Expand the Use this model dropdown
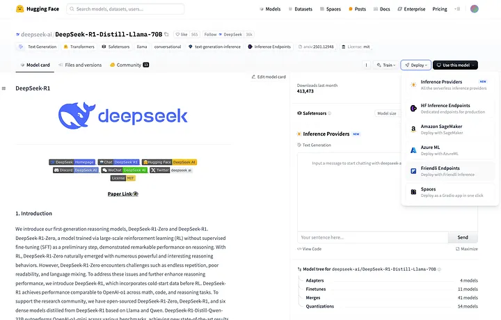 pyautogui.click(x=455, y=65)
